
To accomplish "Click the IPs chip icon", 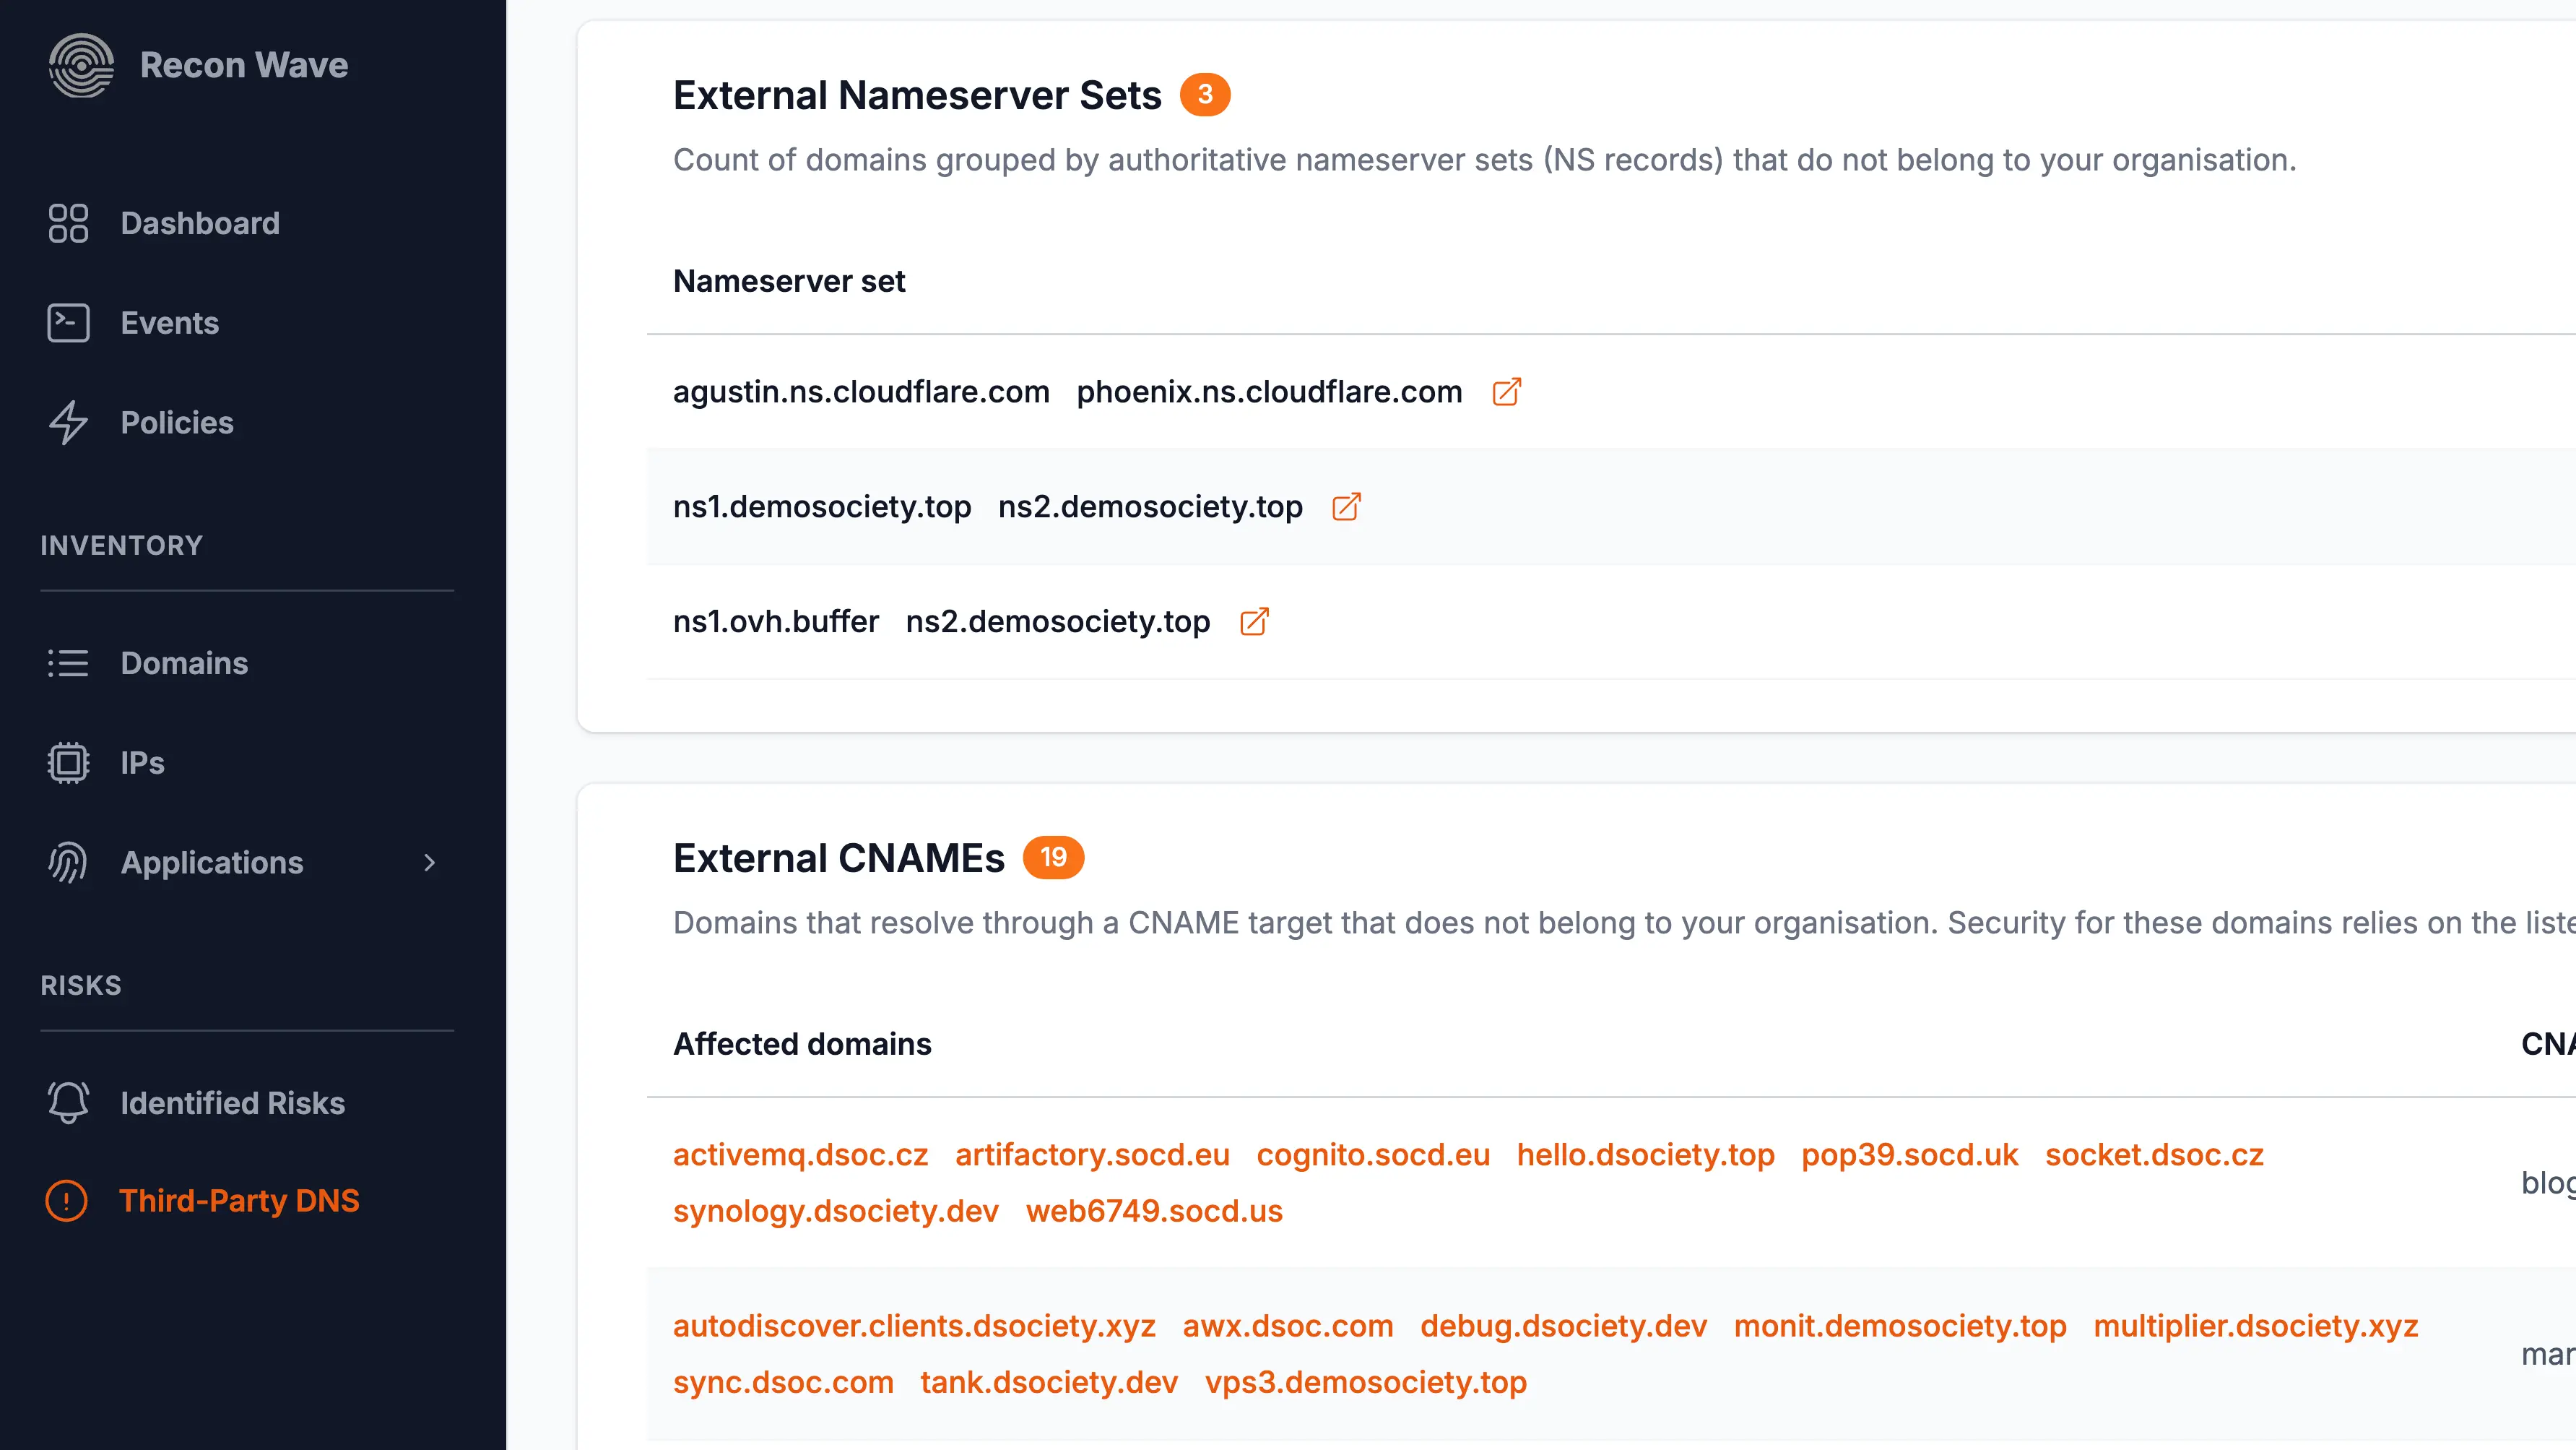I will click(68, 762).
